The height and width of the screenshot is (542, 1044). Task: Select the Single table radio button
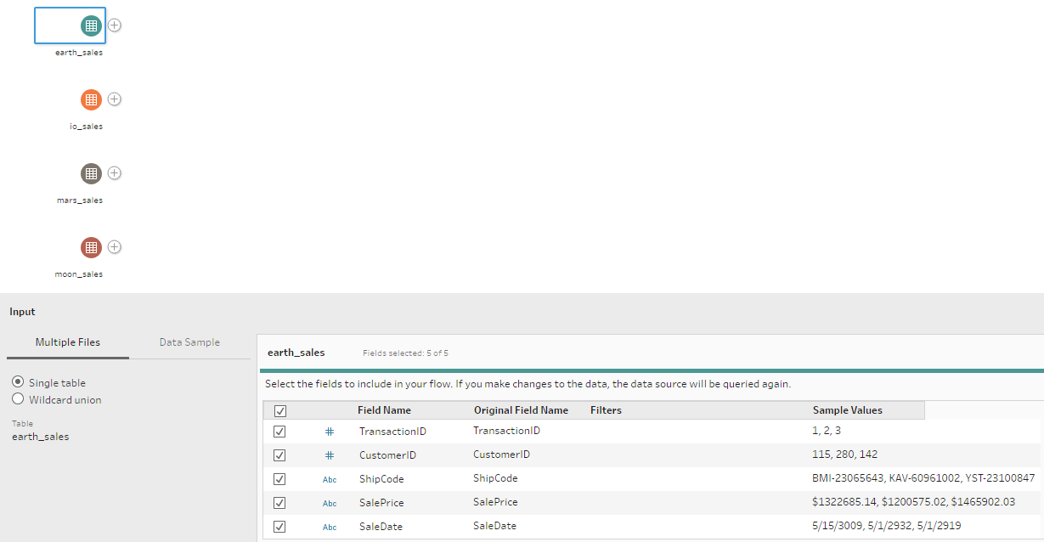(x=17, y=384)
